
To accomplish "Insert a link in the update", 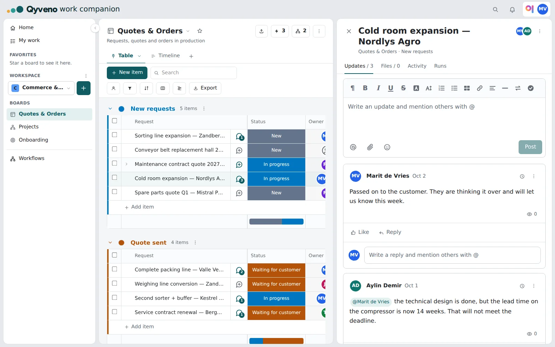I will pyautogui.click(x=480, y=88).
